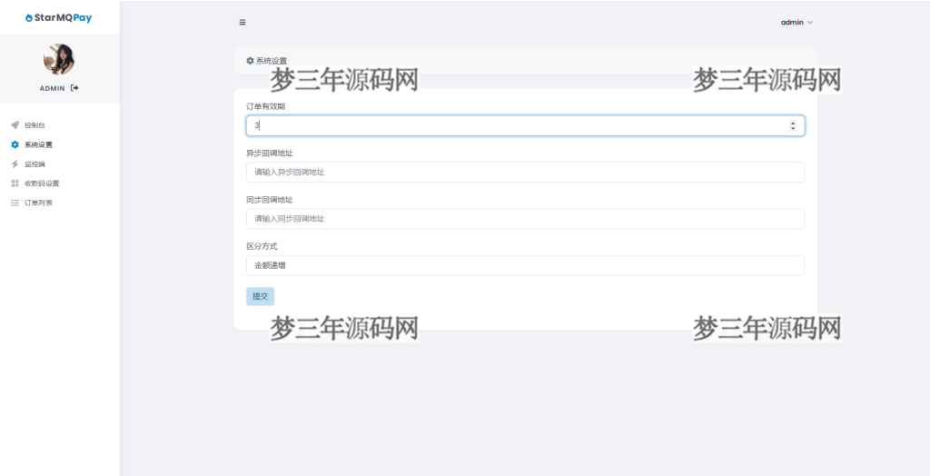Screen dimensions: 930x476
Task: Click the 区分方式 label
Action: click(262, 245)
